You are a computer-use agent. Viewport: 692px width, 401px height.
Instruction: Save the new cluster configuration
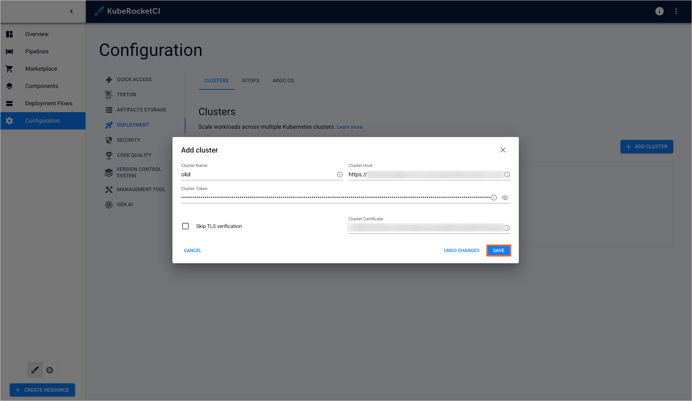click(498, 250)
